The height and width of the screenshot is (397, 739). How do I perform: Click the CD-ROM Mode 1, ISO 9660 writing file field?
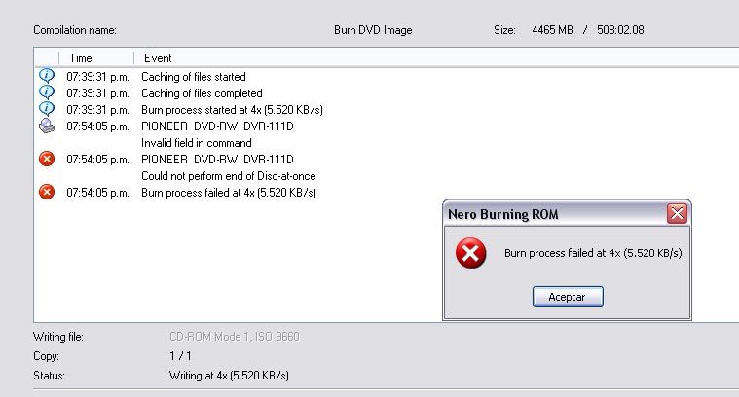[x=235, y=337]
